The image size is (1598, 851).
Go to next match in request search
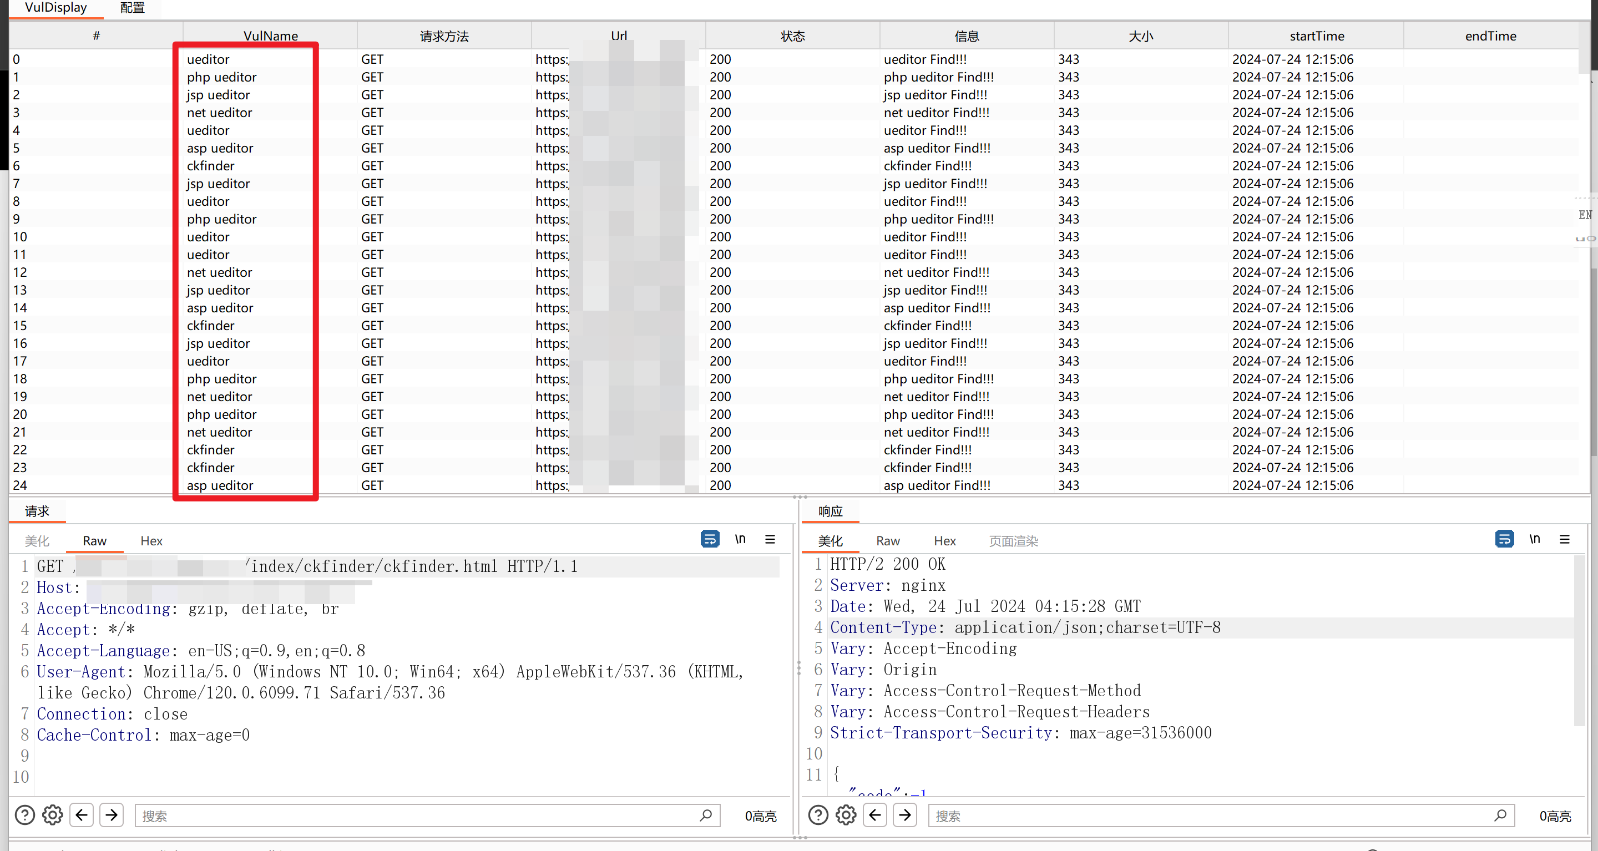(x=112, y=815)
